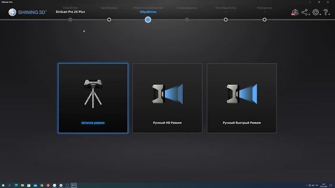Image resolution: width=335 pixels, height=188 pixels.
Task: Go to the Устройство step marker
Action: tap(70, 20)
